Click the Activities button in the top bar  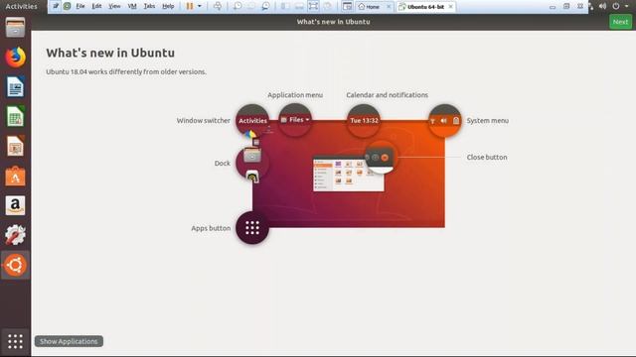21,6
